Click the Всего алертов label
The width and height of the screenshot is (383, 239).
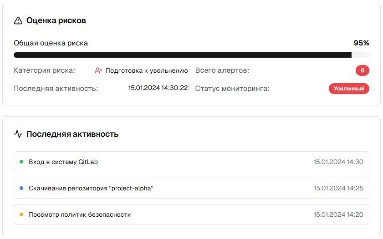coord(222,71)
